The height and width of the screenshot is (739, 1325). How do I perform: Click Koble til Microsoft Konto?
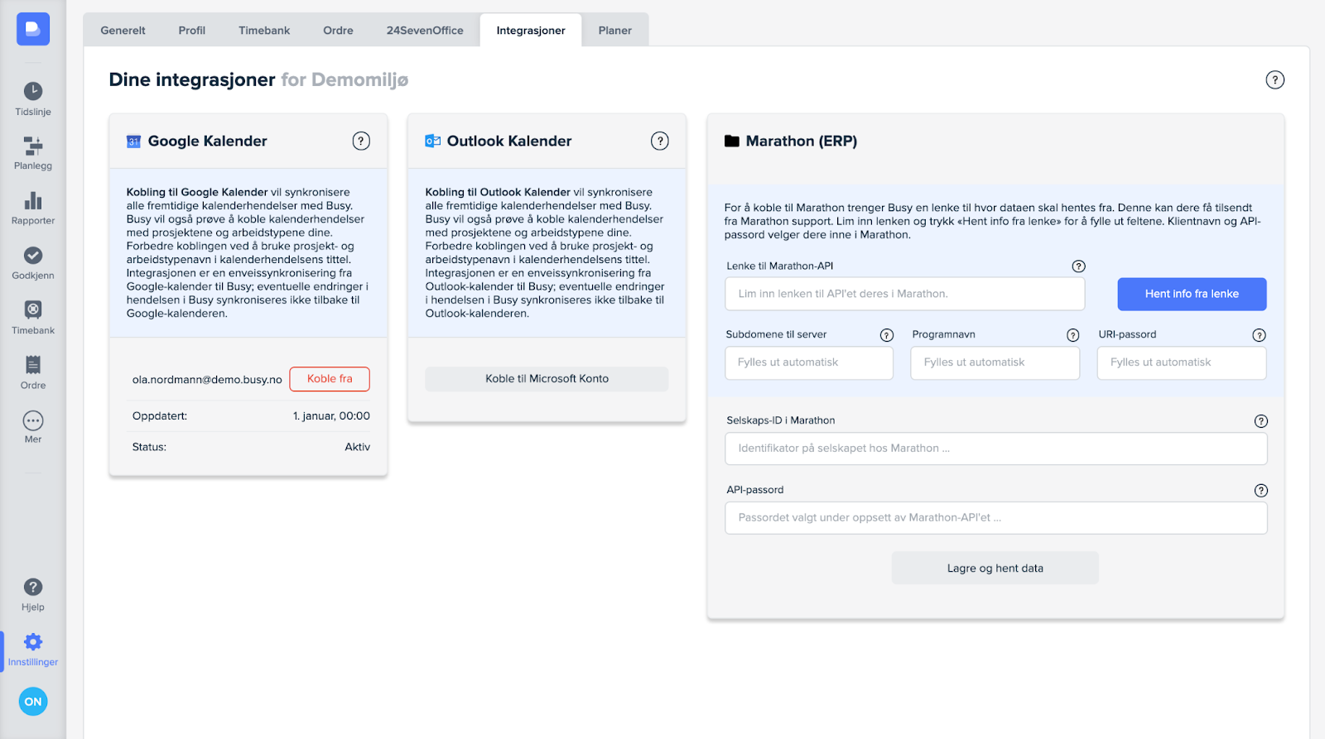[547, 379]
